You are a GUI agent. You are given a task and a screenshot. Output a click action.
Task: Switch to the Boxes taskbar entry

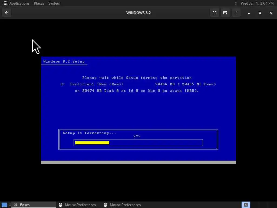tap(34, 205)
